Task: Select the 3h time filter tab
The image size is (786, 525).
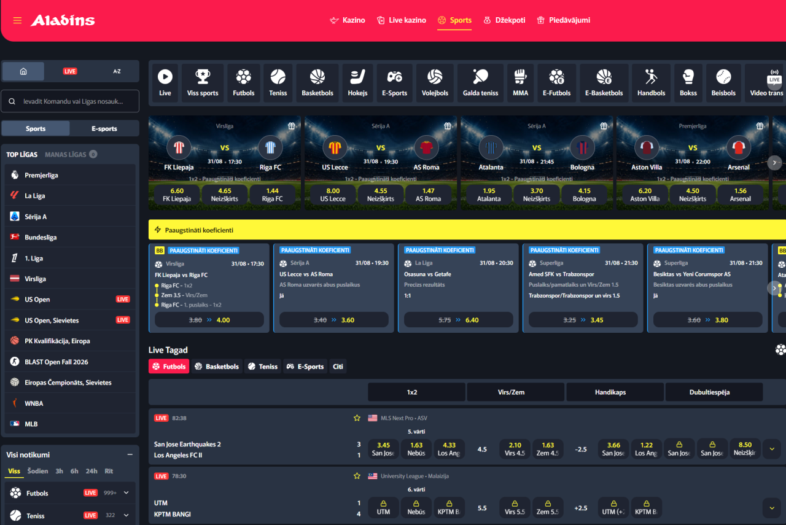Action: click(59, 471)
